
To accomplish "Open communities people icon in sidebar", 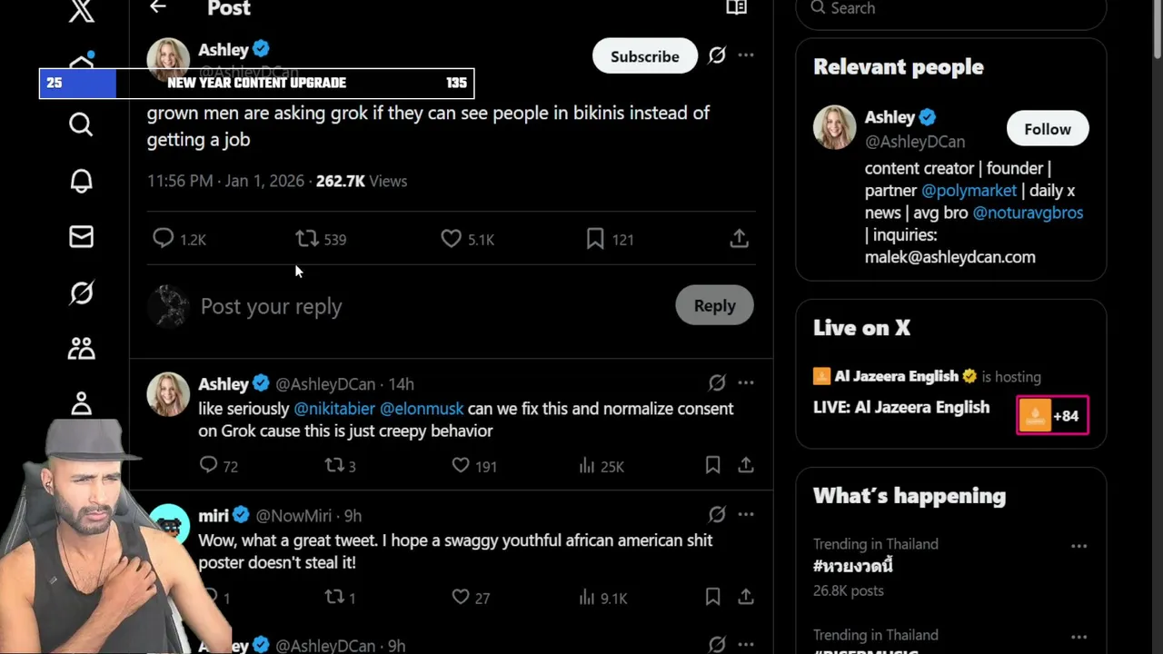I will pyautogui.click(x=81, y=348).
